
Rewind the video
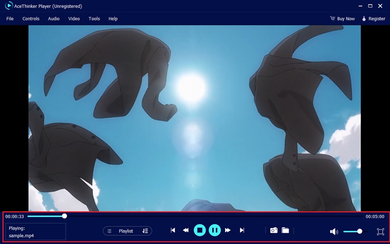click(x=186, y=230)
